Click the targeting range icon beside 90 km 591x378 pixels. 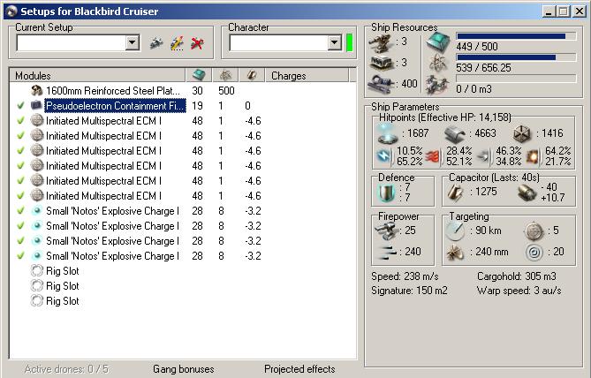[x=455, y=231]
